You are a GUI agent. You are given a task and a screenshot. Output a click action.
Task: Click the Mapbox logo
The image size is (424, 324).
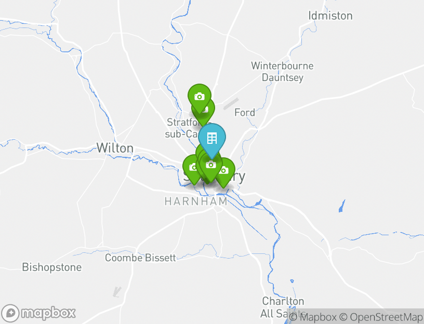(38, 313)
